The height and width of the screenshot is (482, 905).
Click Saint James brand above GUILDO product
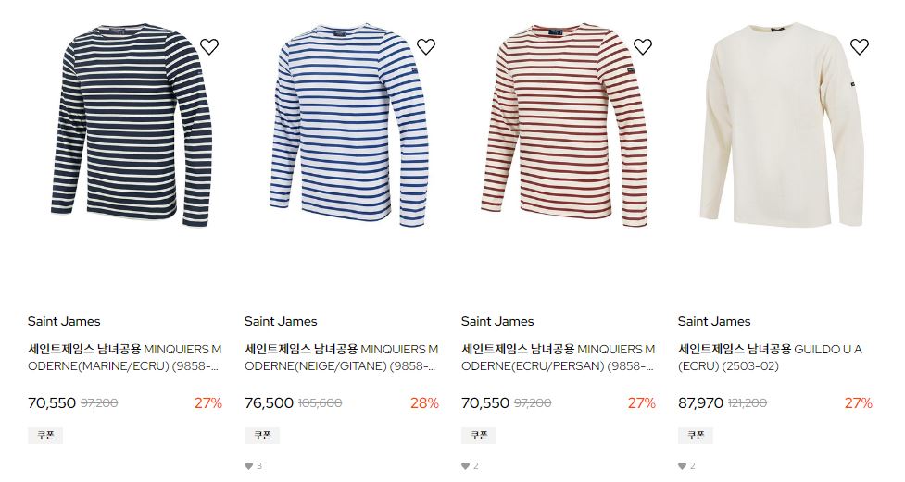[714, 321]
